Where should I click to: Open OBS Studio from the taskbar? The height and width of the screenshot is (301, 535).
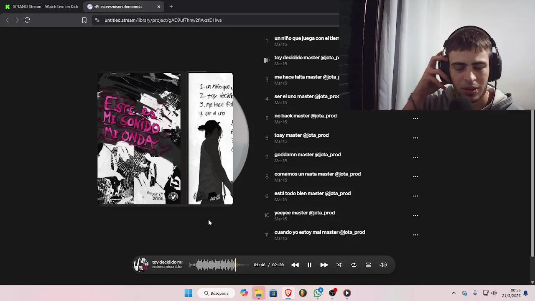pyautogui.click(x=333, y=293)
